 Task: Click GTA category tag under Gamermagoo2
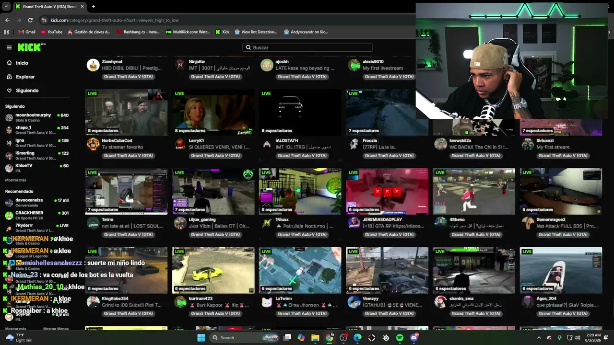[563, 235]
